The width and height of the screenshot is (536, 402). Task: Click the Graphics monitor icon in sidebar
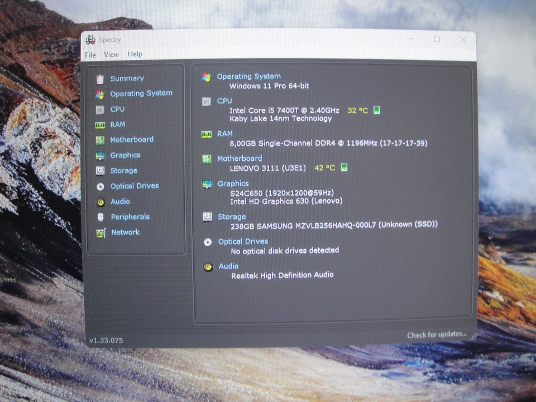pos(100,156)
